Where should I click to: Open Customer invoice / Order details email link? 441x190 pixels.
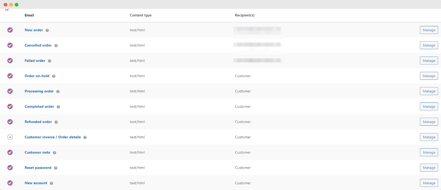tap(53, 137)
